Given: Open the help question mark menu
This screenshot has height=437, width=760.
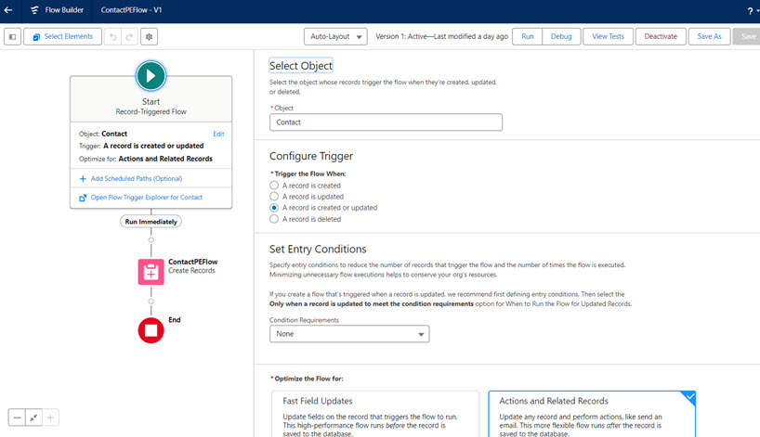Looking at the screenshot, I should click(750, 11).
